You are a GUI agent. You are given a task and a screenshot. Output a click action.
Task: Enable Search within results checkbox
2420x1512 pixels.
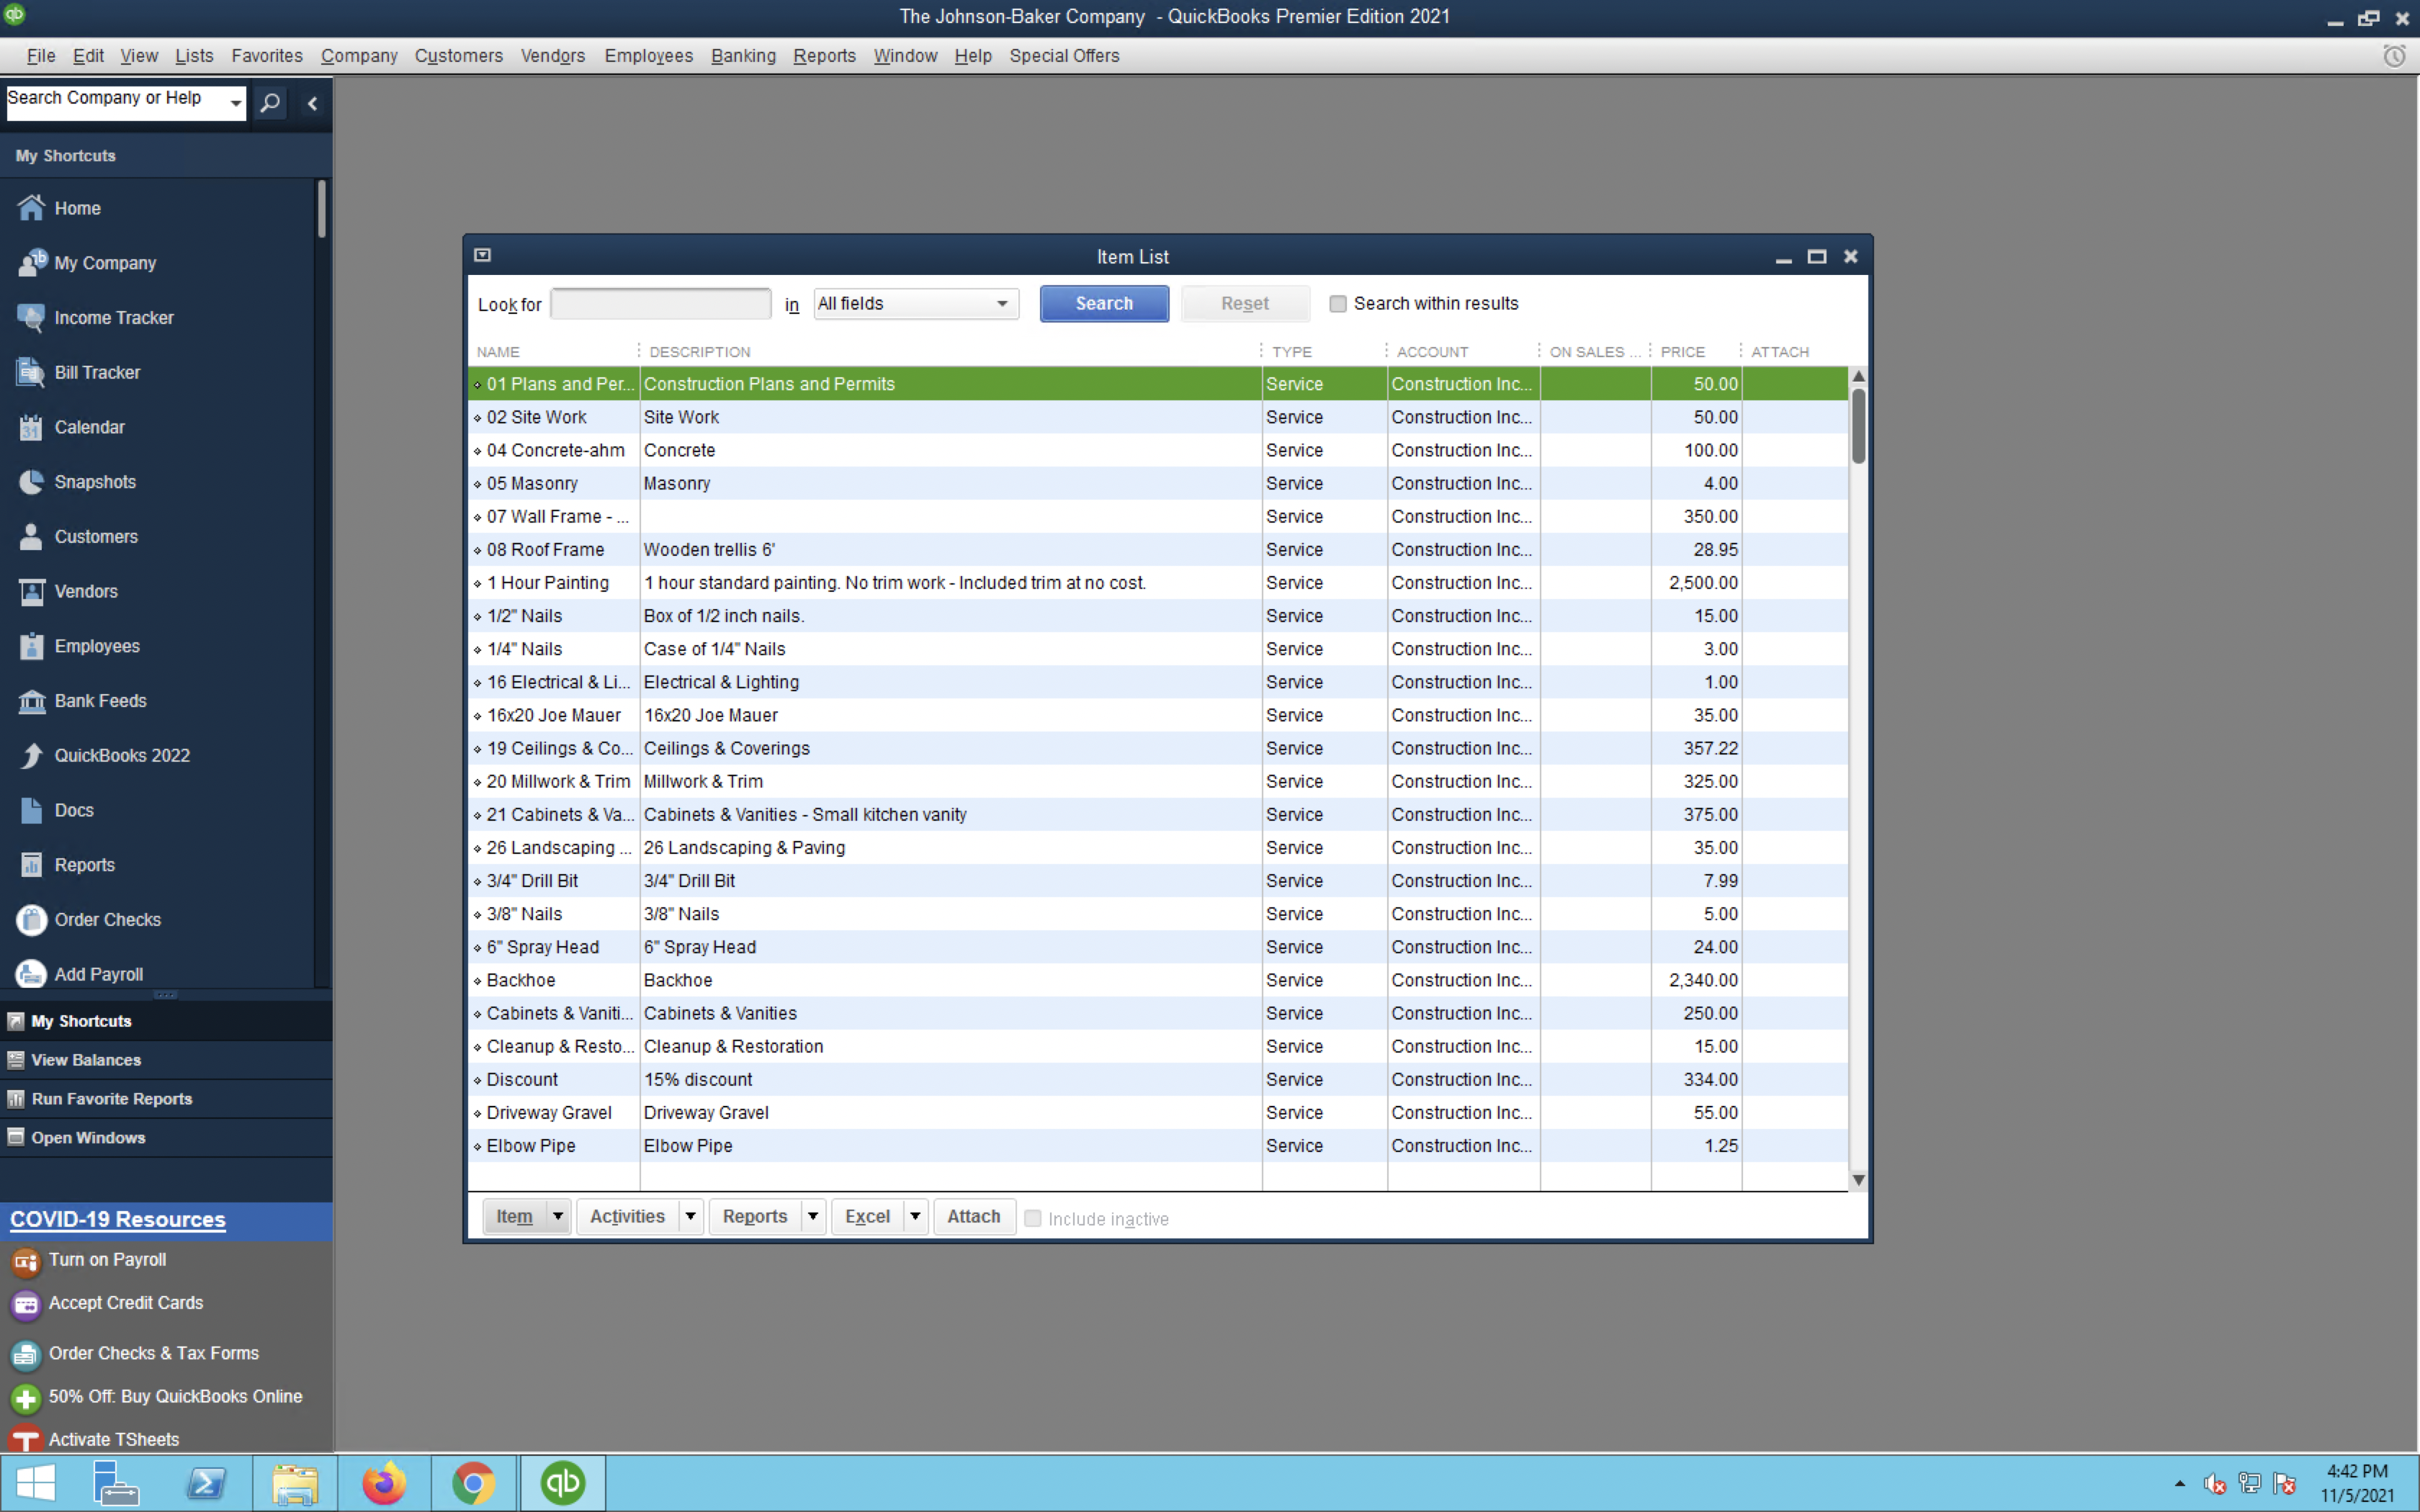[1338, 304]
